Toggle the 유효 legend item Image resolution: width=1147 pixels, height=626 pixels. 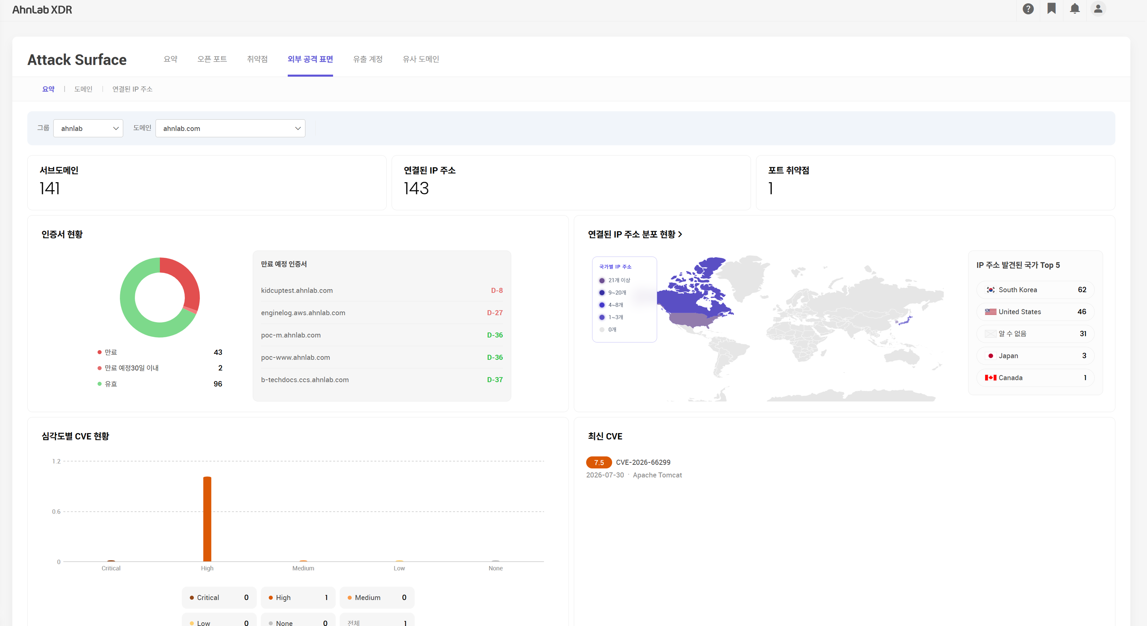click(159, 384)
